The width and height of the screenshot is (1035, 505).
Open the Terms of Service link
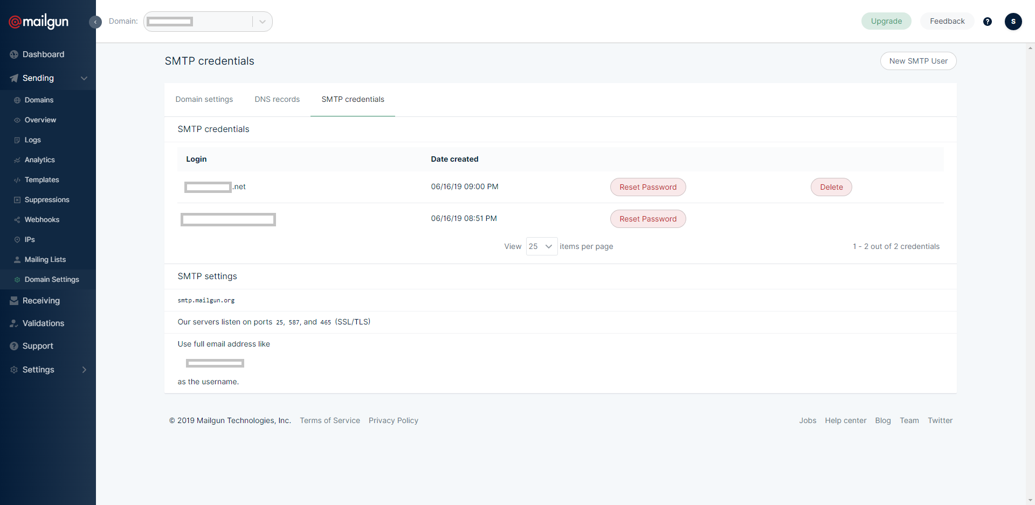click(330, 420)
